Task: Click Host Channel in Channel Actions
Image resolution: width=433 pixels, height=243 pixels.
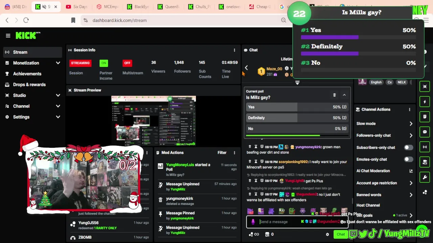Action: click(x=368, y=205)
